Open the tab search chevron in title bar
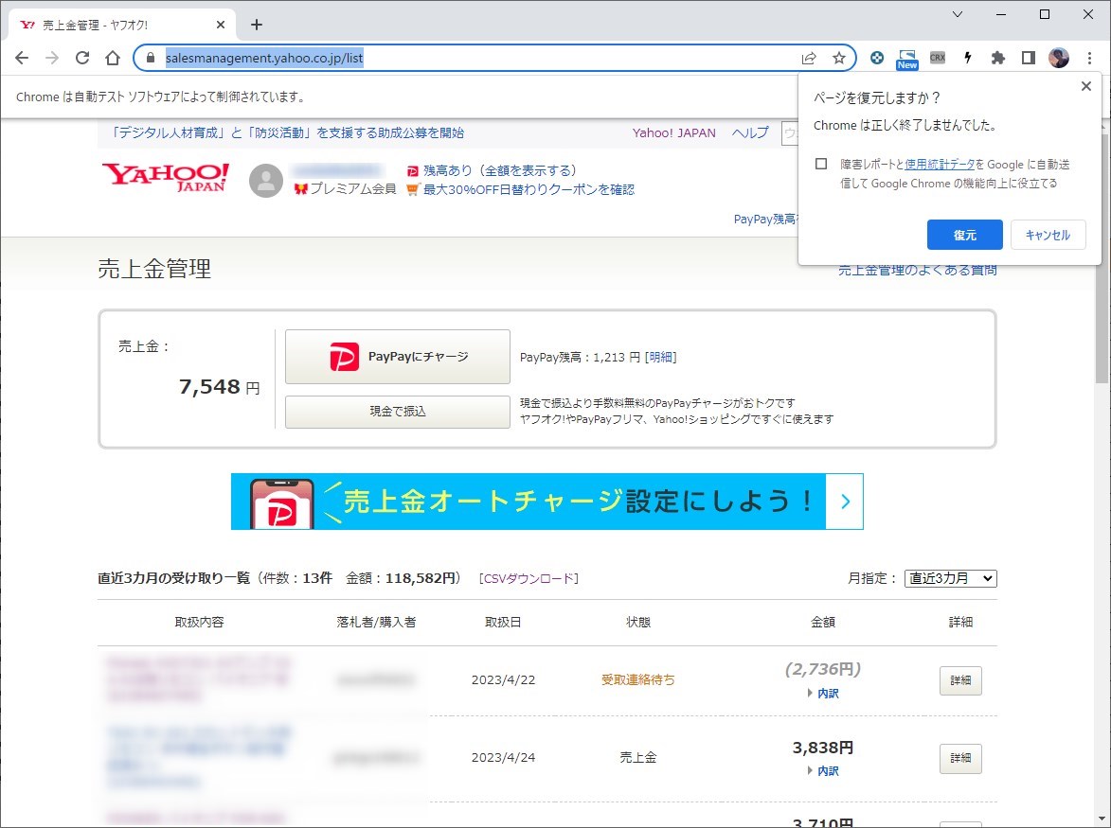Screen dimensions: 1111x828 coord(958,14)
